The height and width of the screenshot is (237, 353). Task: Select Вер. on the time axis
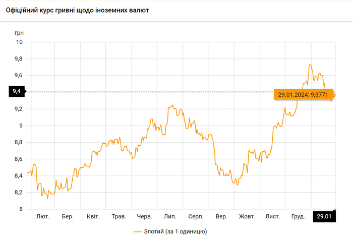pyautogui.click(x=221, y=216)
